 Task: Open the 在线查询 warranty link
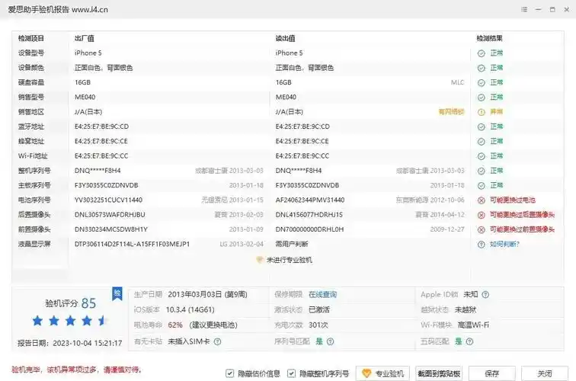coord(322,295)
